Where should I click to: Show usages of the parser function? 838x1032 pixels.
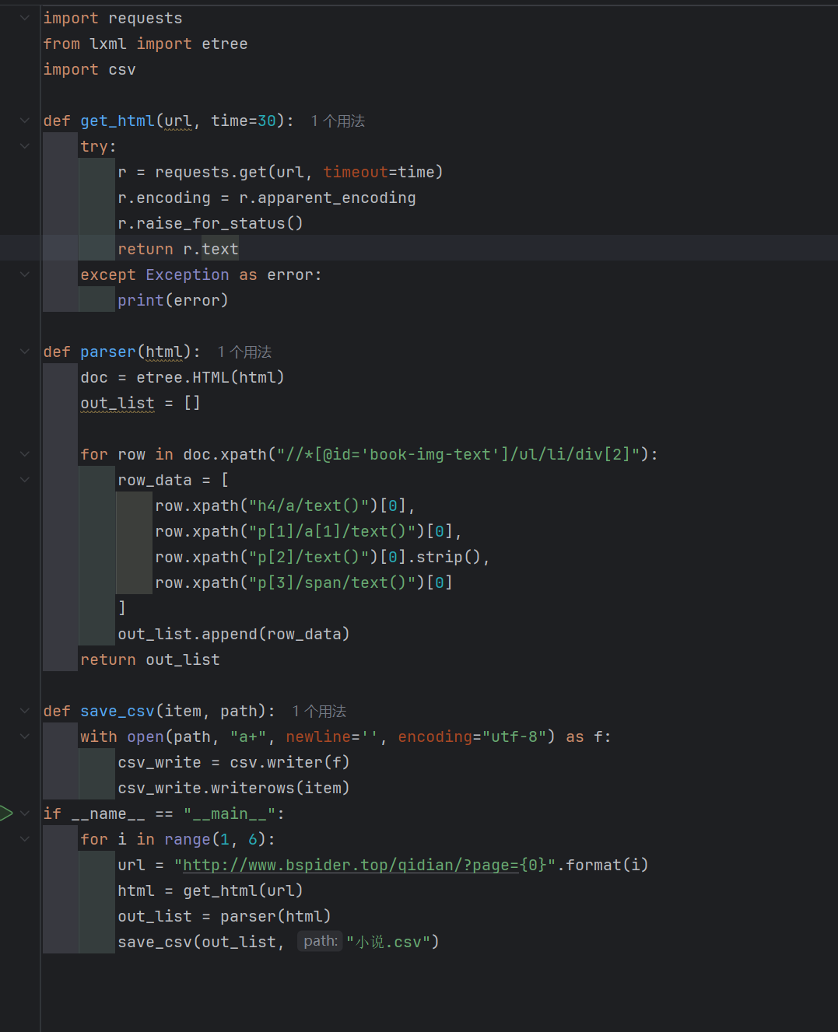244,351
